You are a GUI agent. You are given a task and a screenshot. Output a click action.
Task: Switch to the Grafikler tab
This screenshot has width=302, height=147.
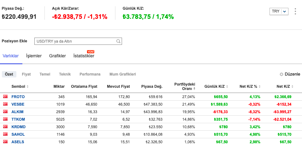(57, 56)
